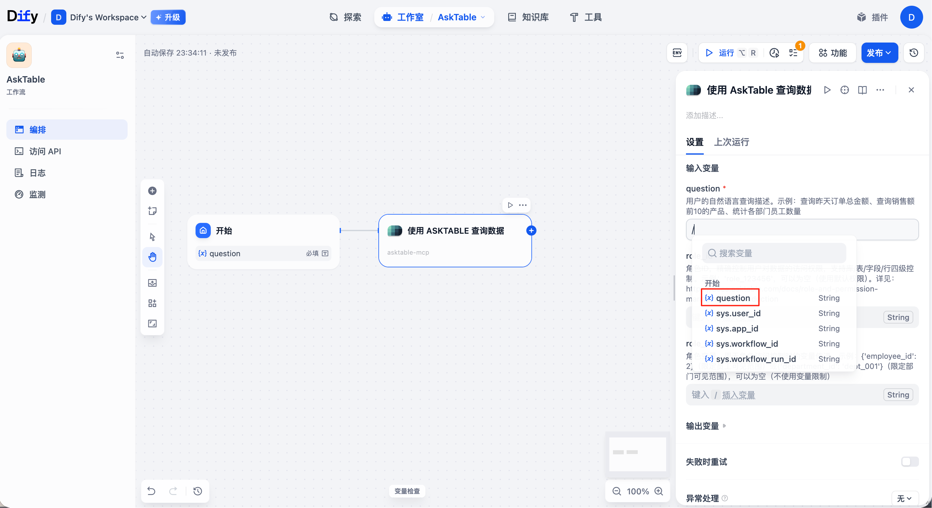Image resolution: width=932 pixels, height=508 pixels.
Task: Select the hand pan tool
Action: click(x=152, y=257)
